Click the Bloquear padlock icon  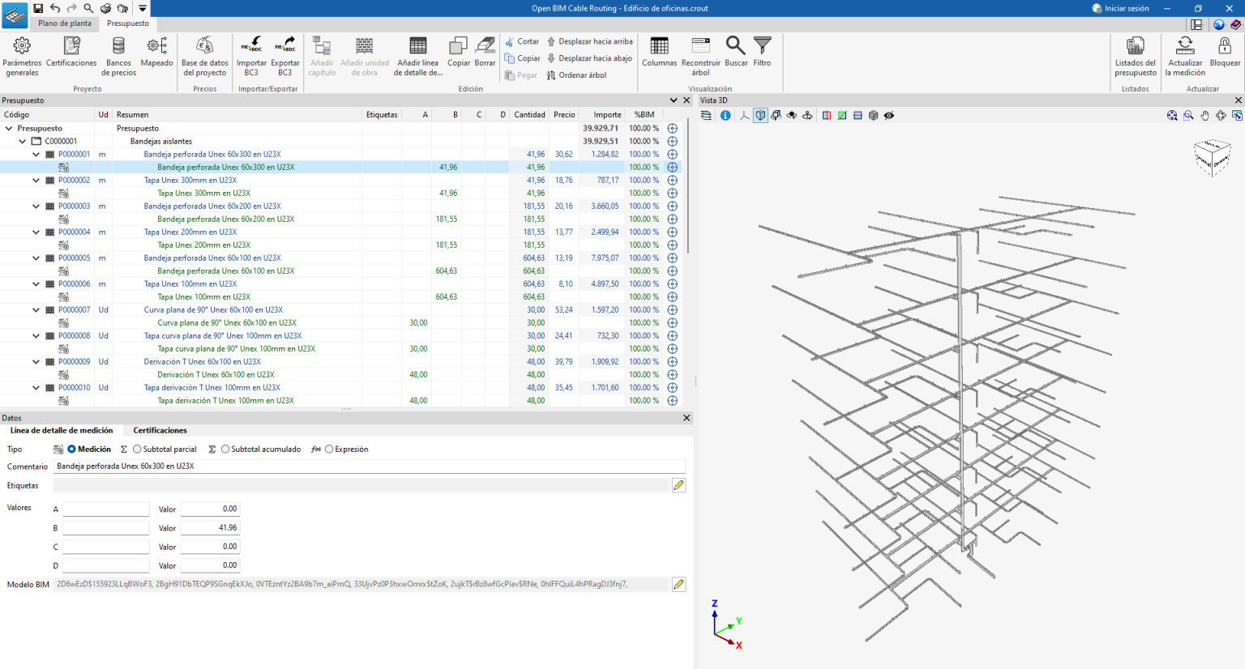(x=1225, y=51)
